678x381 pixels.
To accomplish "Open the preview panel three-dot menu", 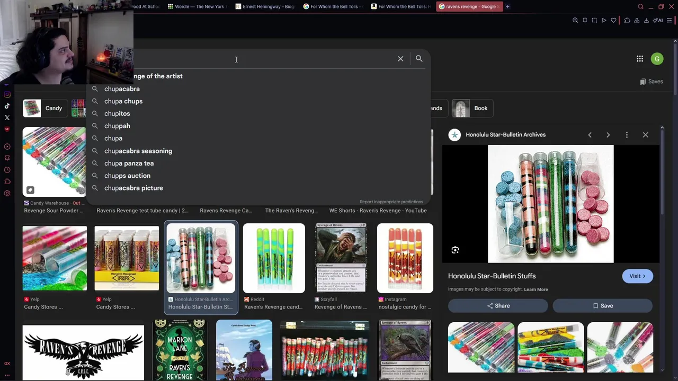I will 627,135.
